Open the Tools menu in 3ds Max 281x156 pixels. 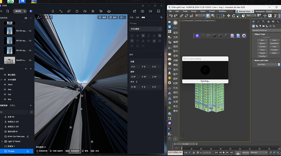185,11
